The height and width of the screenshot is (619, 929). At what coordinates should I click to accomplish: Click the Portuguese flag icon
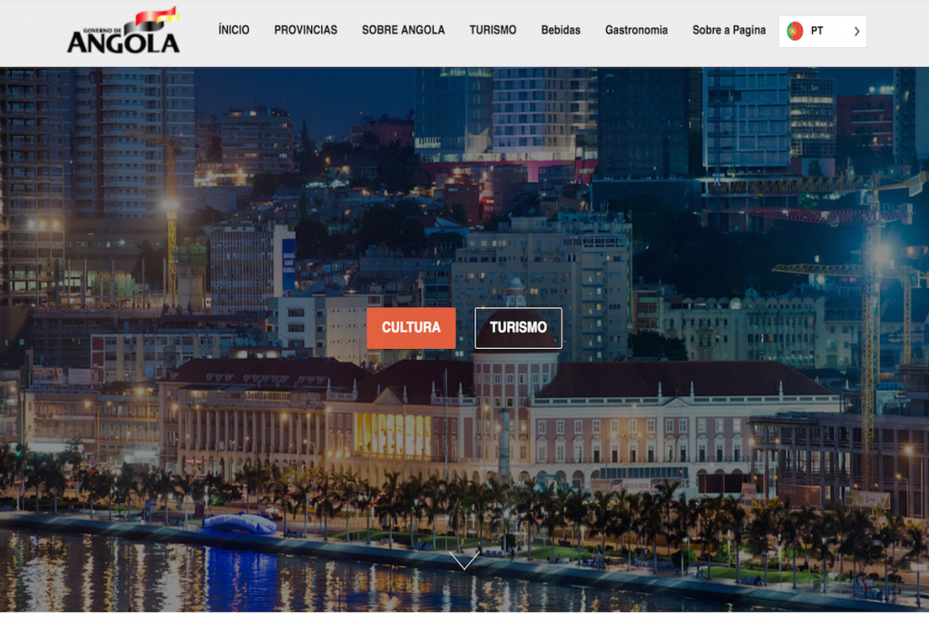click(795, 31)
